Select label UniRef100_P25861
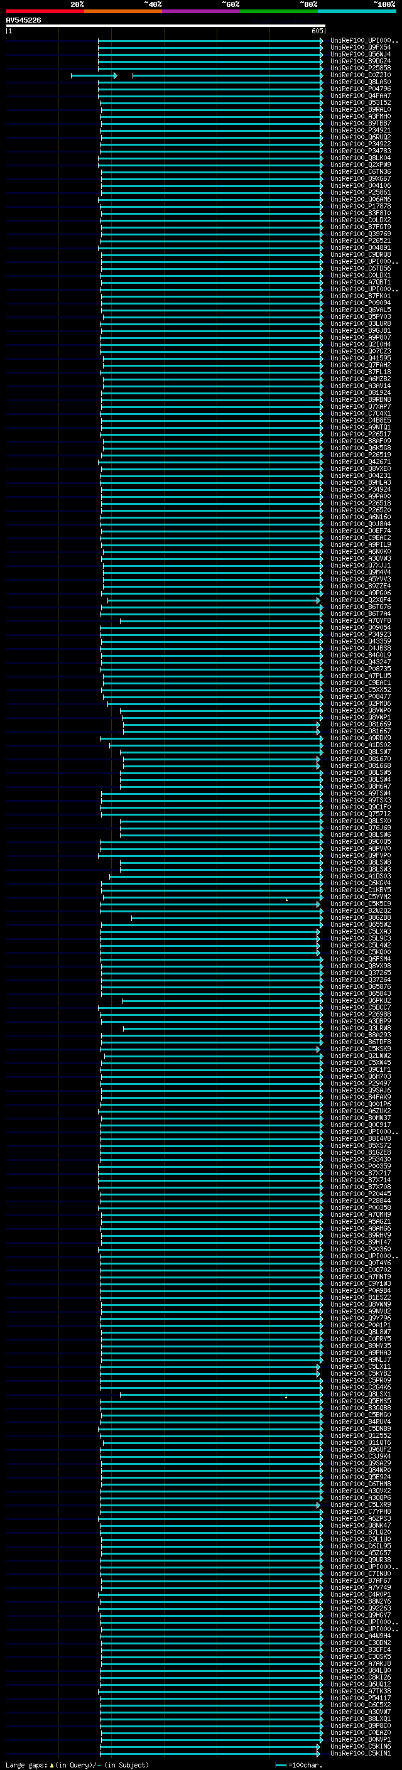This screenshot has height=1770, width=402. pyautogui.click(x=361, y=192)
